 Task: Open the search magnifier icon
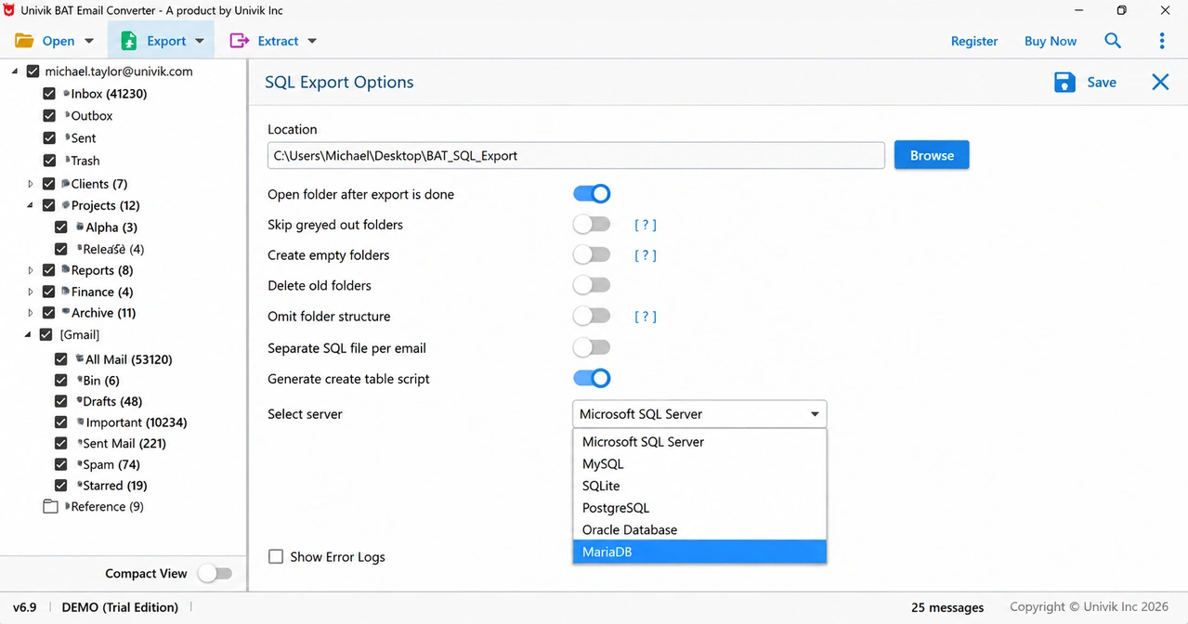1113,41
